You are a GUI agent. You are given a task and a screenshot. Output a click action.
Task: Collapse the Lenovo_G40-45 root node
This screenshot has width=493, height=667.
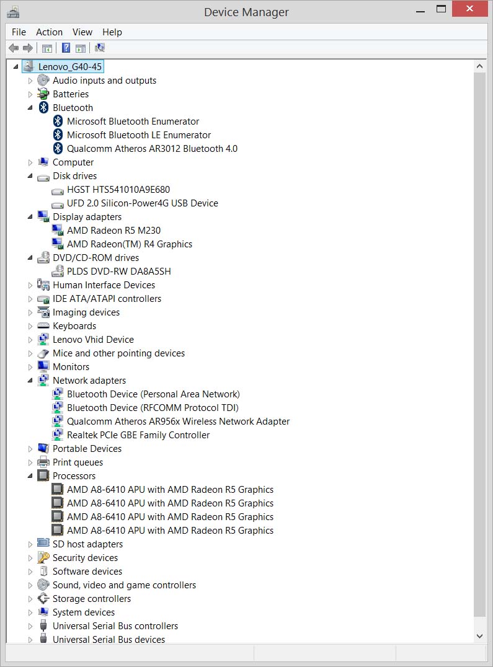[x=16, y=67]
